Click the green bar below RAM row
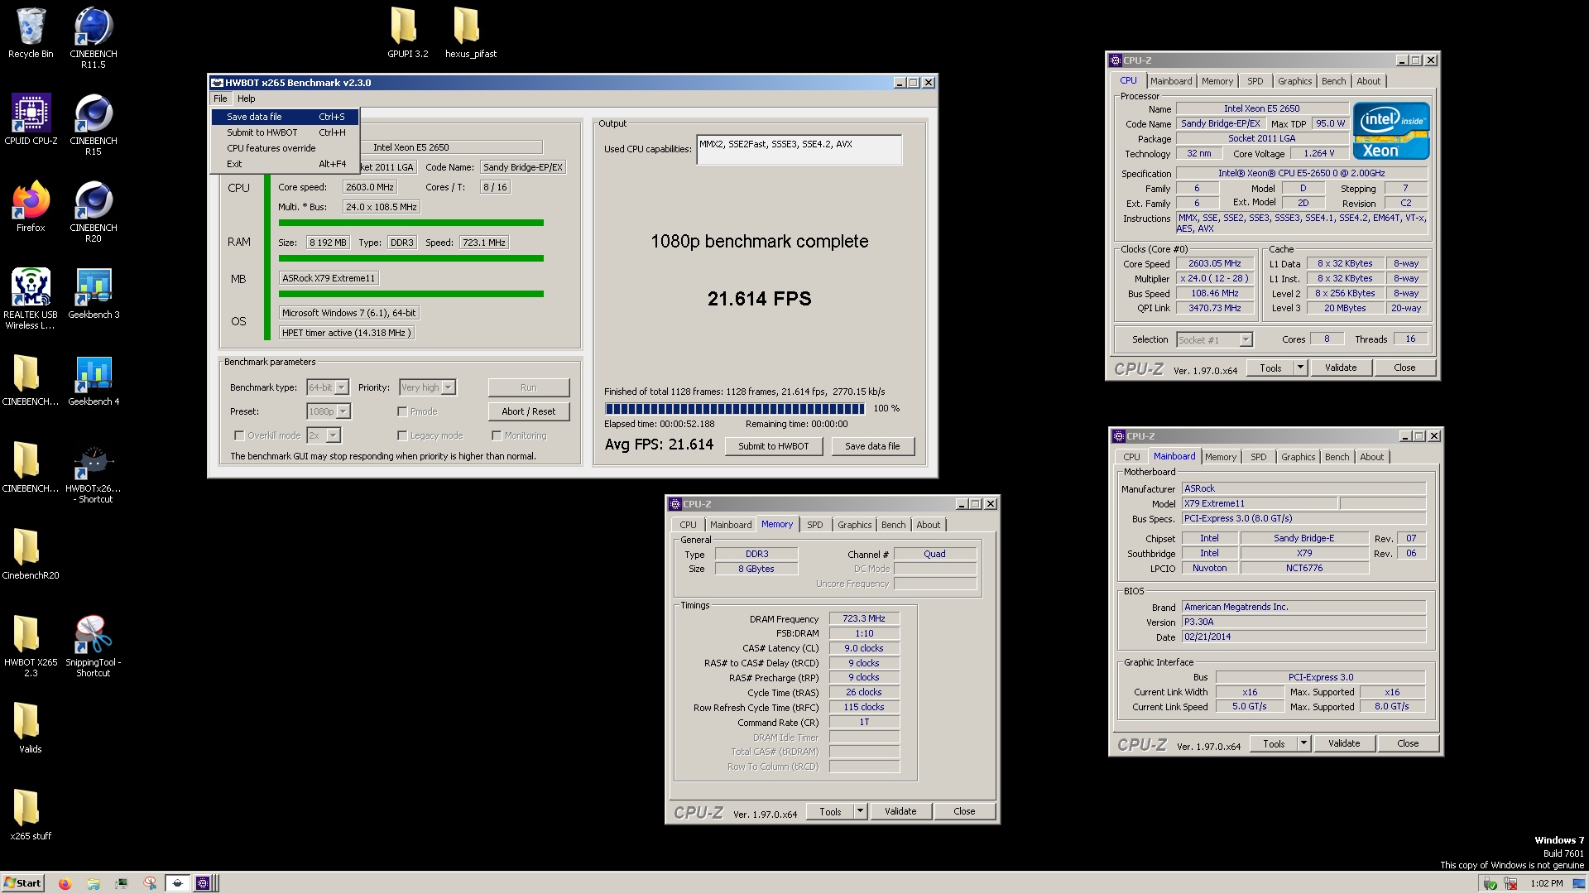This screenshot has width=1589, height=894. (410, 258)
